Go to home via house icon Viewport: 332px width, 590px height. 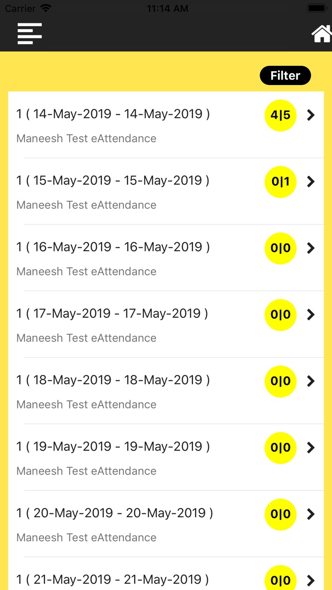[x=321, y=34]
